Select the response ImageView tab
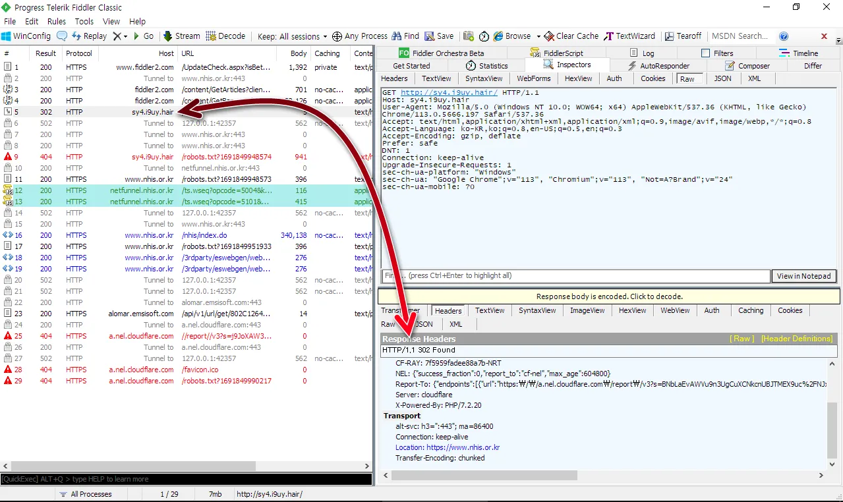 587,310
